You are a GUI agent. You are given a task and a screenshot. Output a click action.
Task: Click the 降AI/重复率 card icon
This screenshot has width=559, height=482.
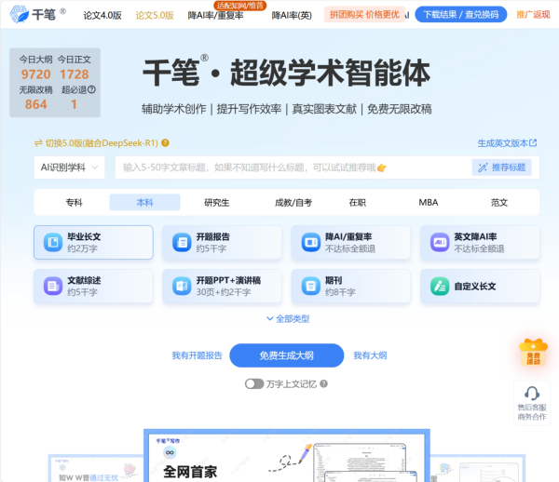pyautogui.click(x=311, y=243)
